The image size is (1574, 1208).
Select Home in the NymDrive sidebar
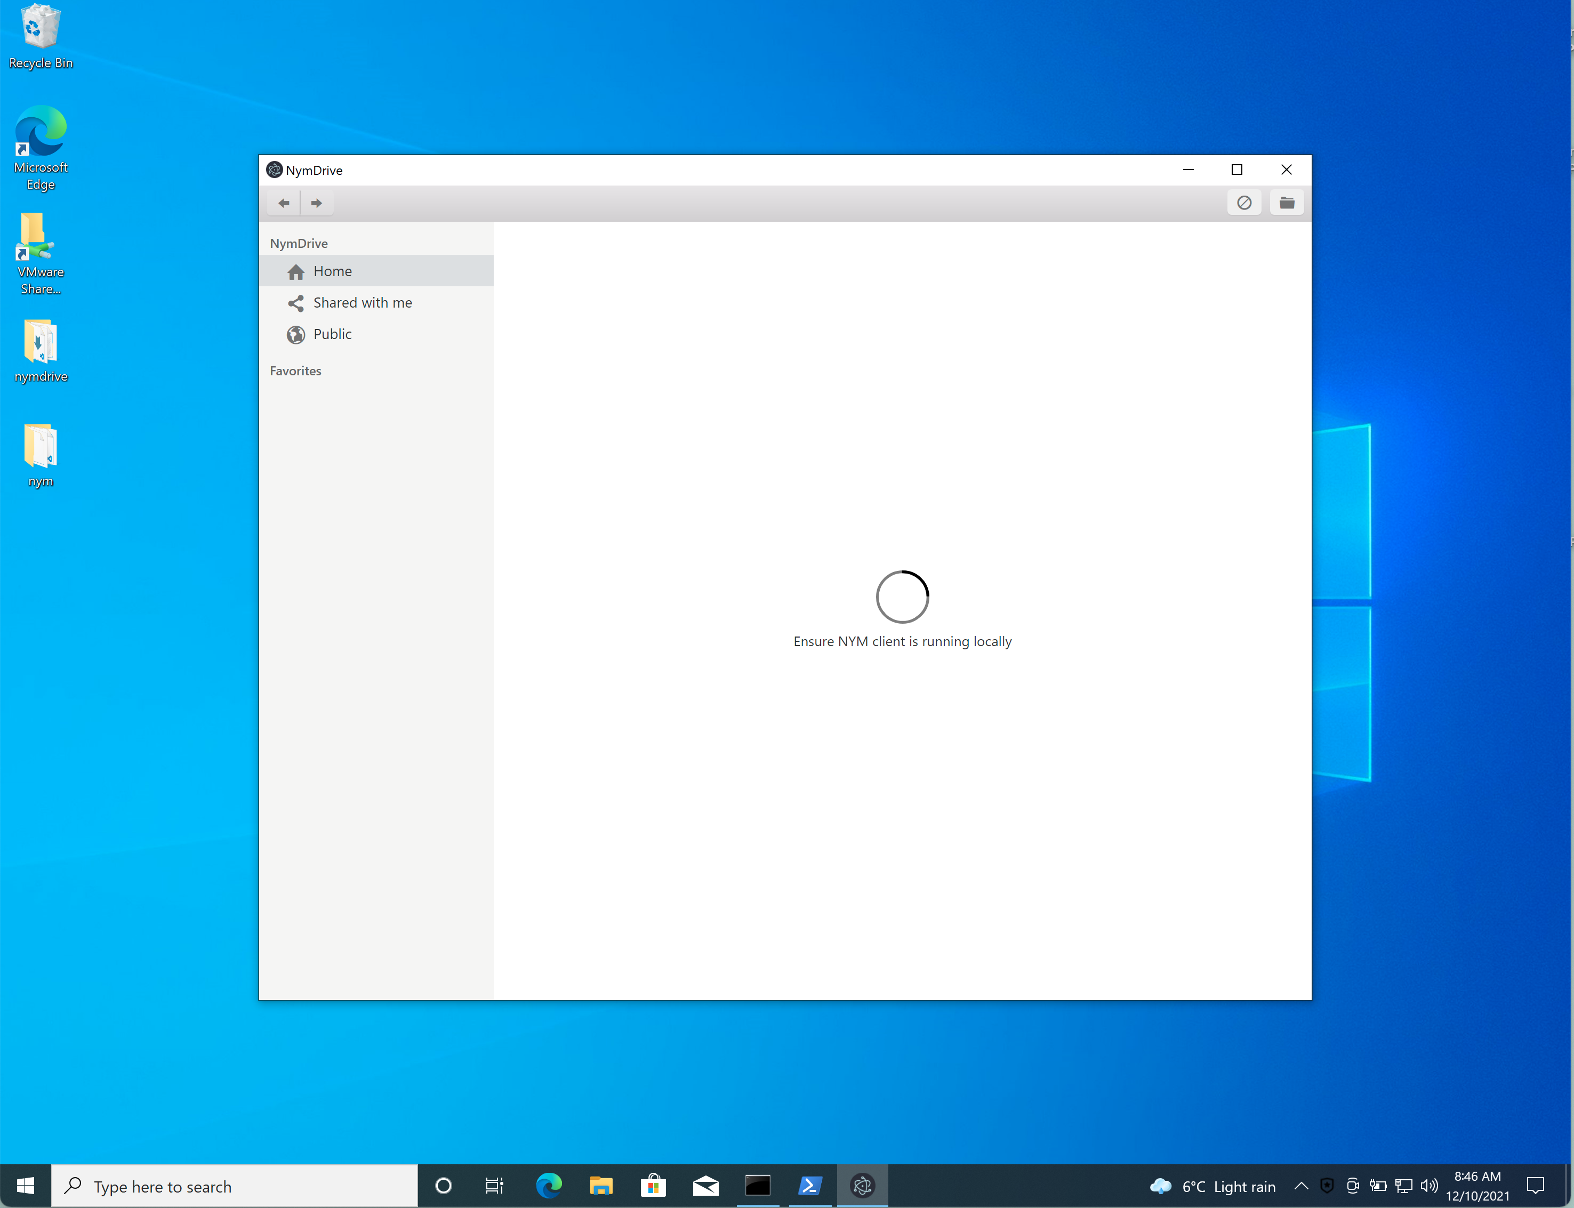tap(332, 272)
